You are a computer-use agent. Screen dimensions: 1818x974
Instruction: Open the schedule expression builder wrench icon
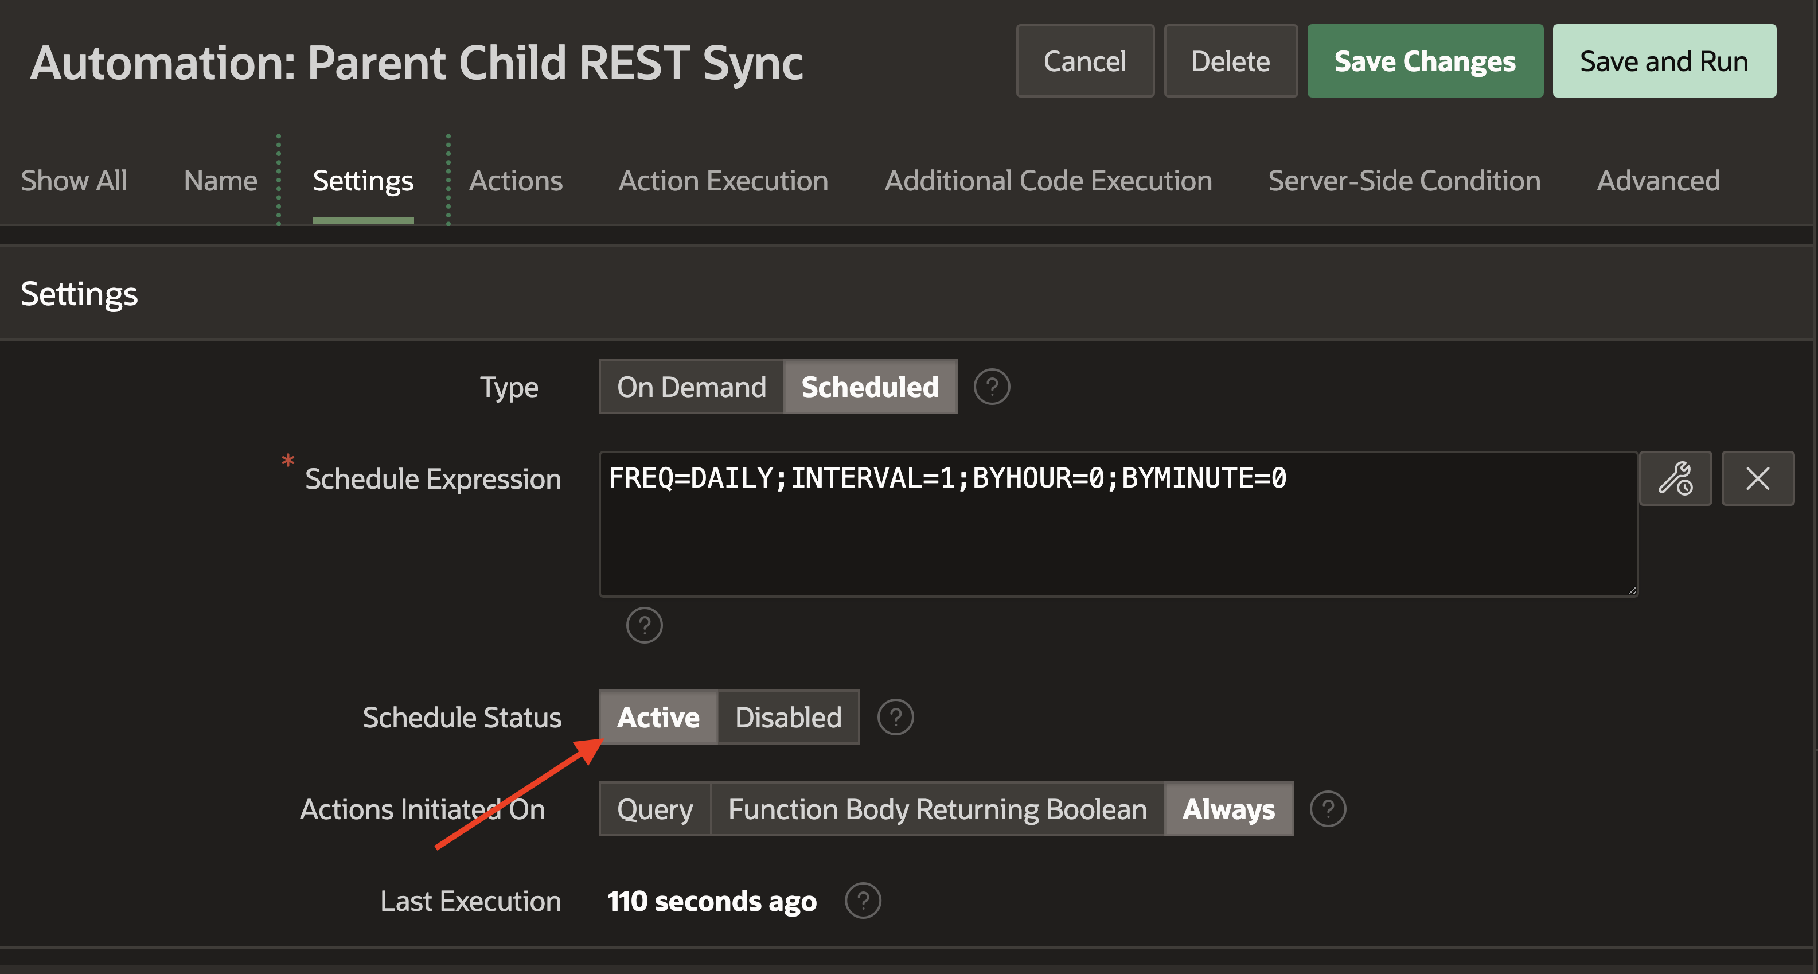1675,478
